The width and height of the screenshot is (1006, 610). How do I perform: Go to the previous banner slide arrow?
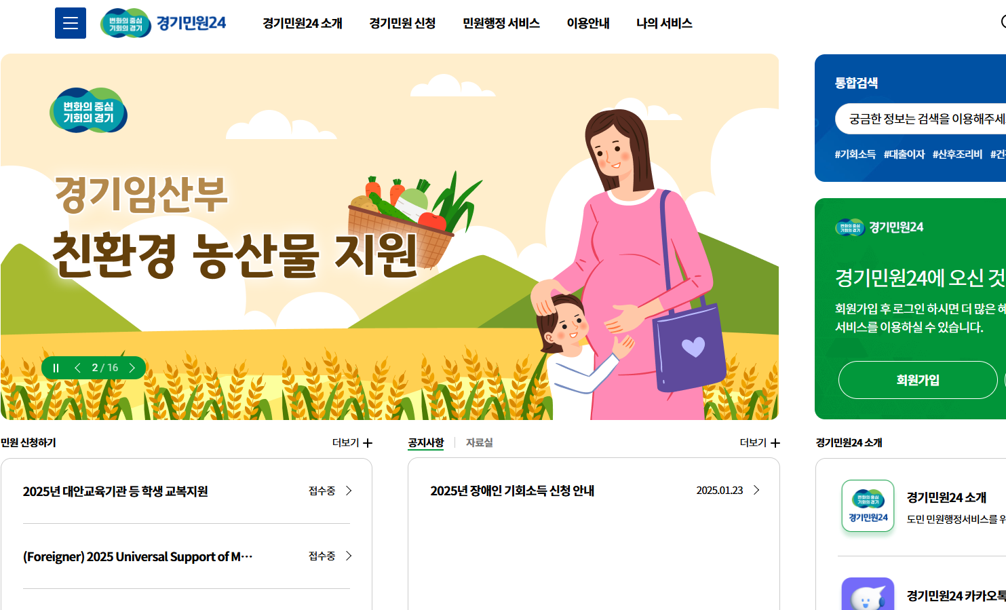tap(77, 368)
